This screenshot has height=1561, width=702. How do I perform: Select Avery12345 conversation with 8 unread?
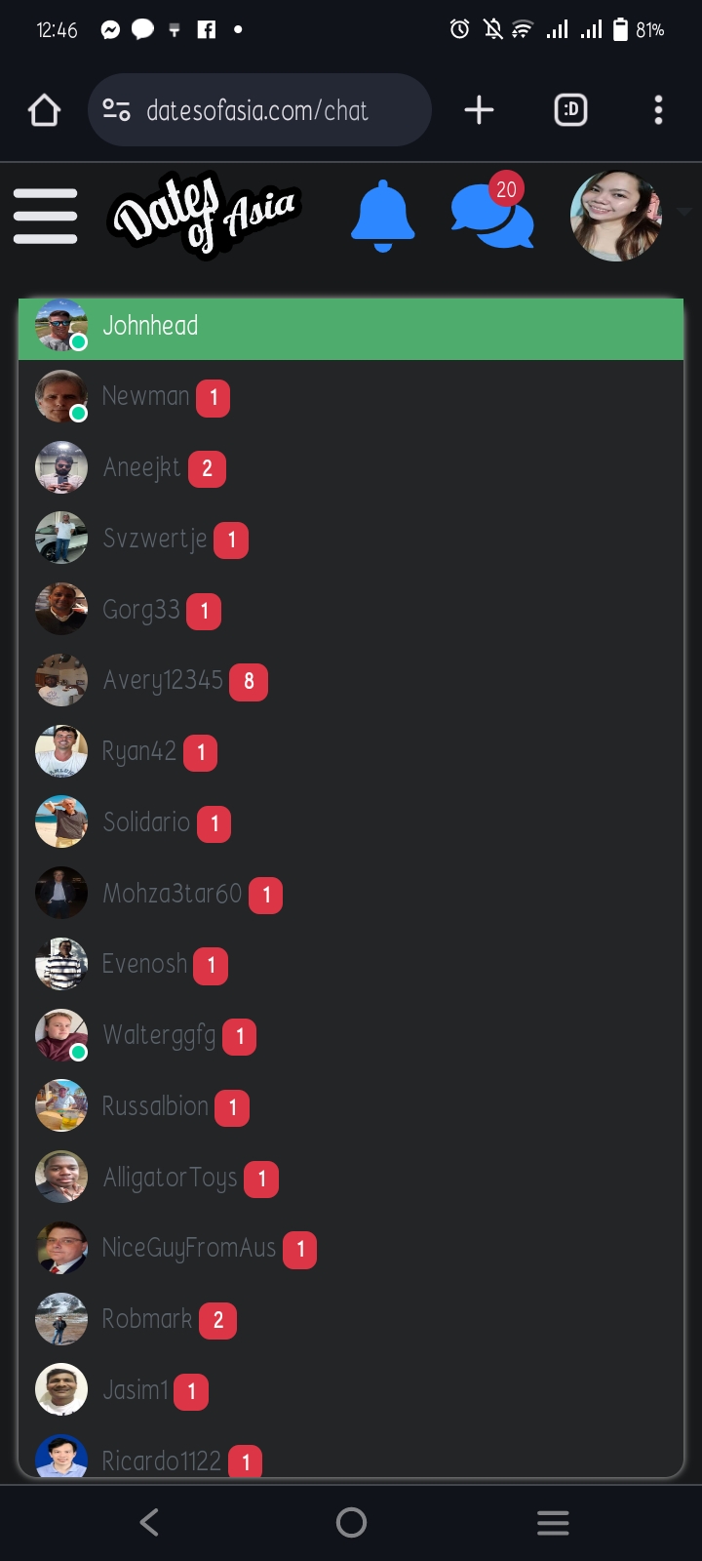[x=351, y=681]
